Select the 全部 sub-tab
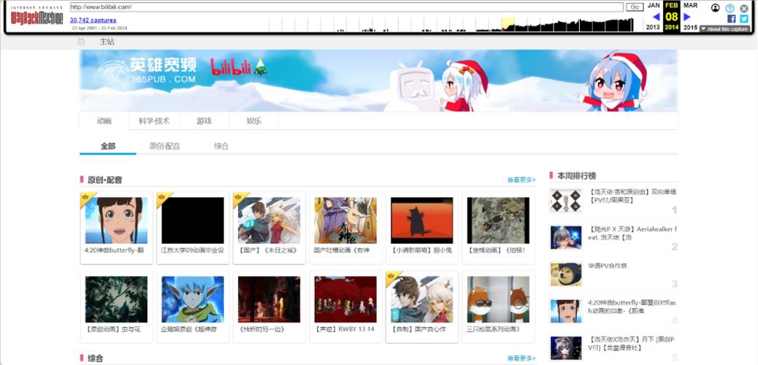758x365 pixels. pos(108,146)
